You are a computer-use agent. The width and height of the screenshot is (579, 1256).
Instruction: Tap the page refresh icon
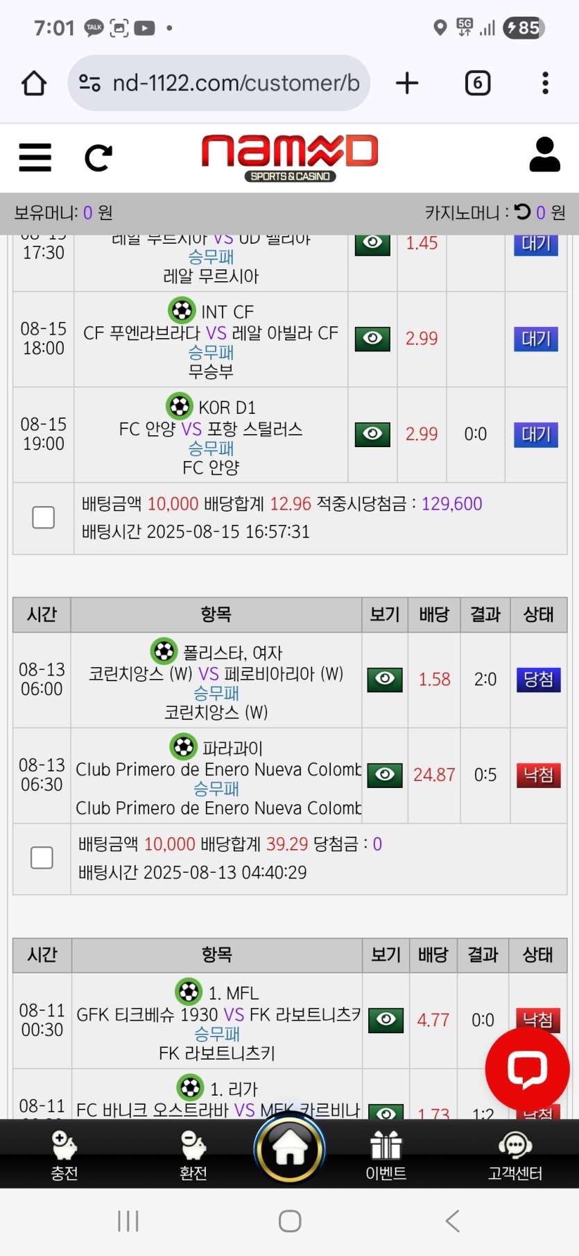coord(98,158)
